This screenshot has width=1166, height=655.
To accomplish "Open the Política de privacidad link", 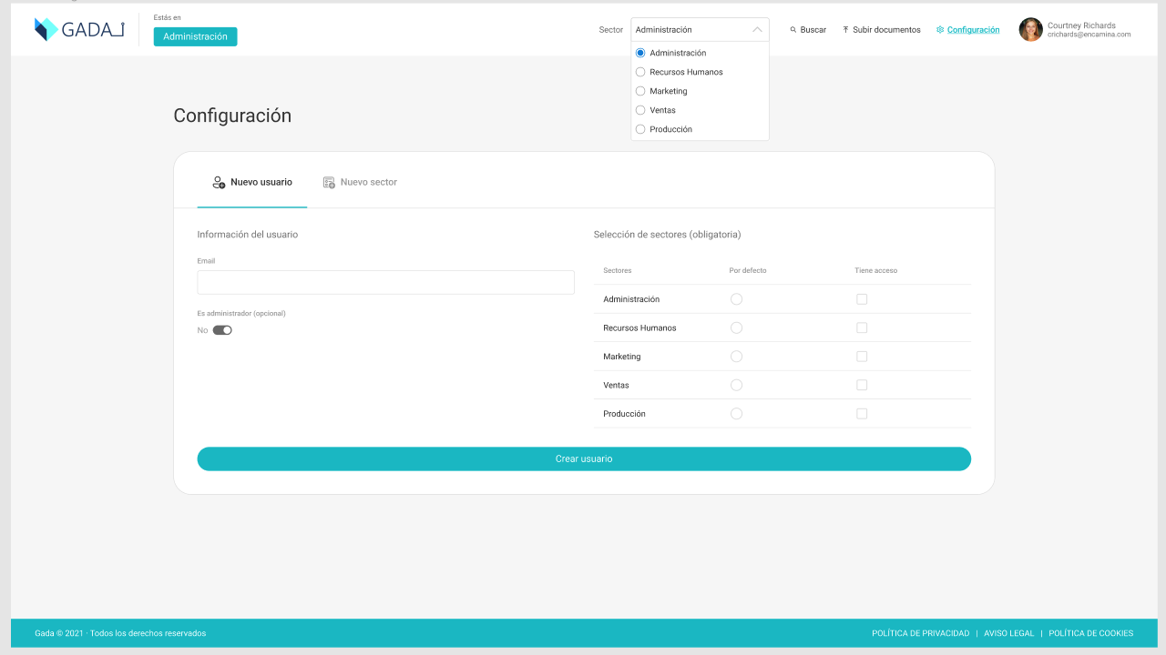I will coord(920,633).
